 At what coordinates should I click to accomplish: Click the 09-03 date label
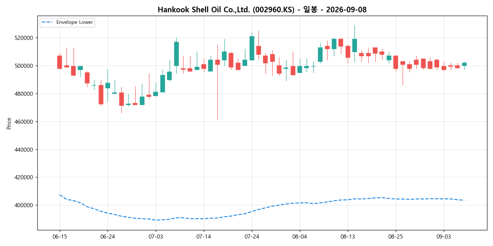443,237
